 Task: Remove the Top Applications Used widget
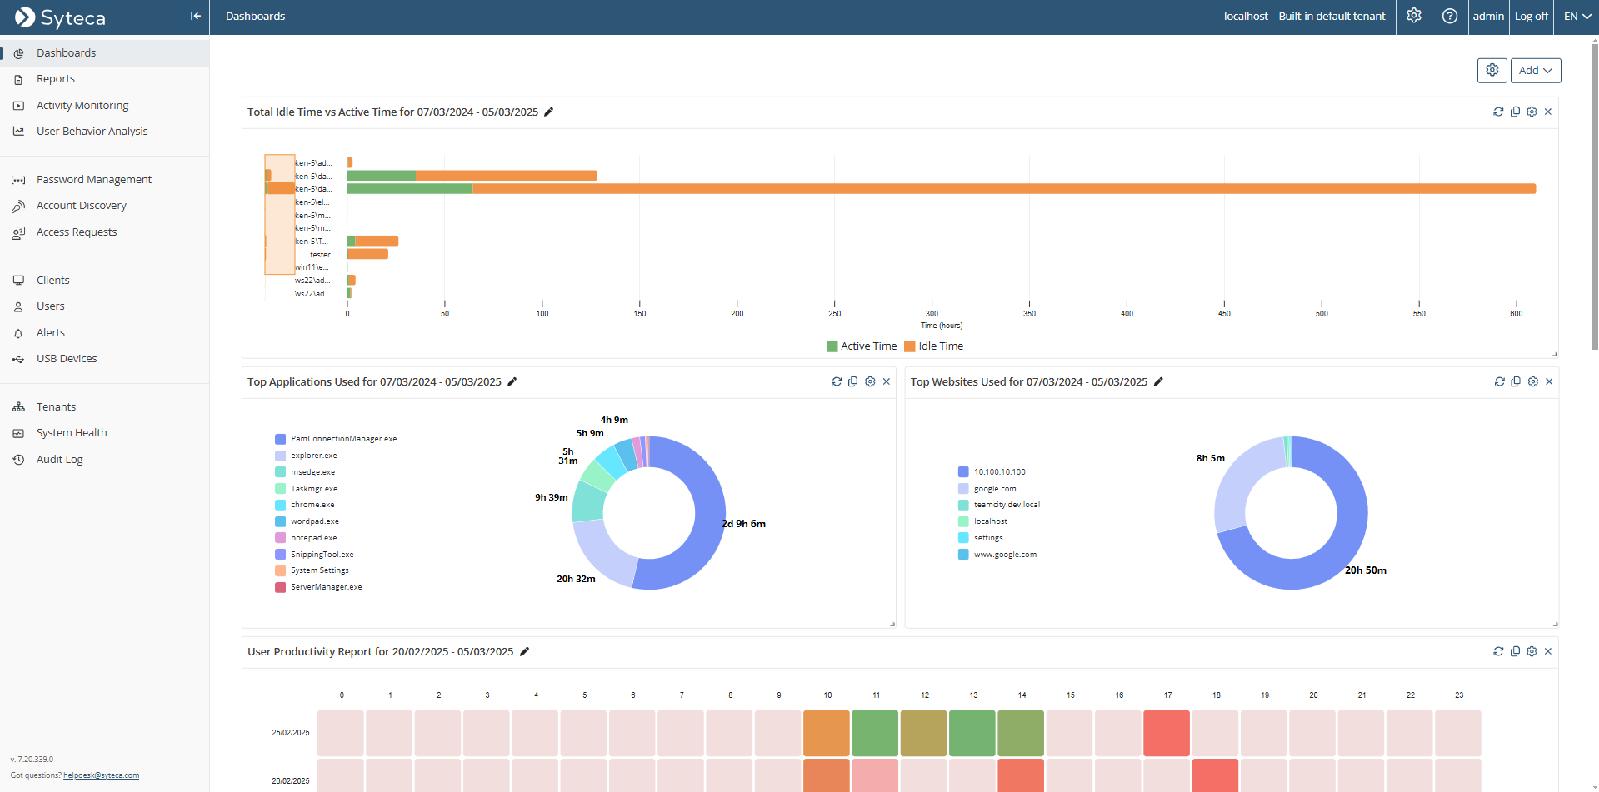(x=887, y=381)
